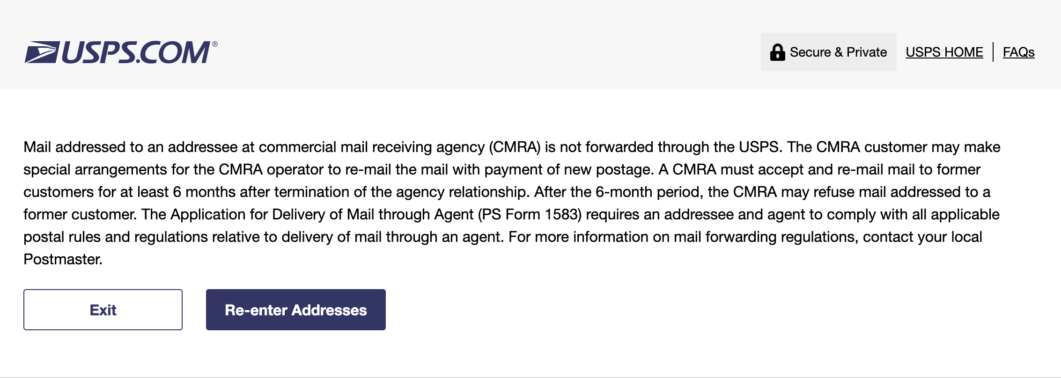Viewport: 1061px width, 378px height.
Task: Click the word Postmaster ending the paragraph
Action: [x=63, y=259]
